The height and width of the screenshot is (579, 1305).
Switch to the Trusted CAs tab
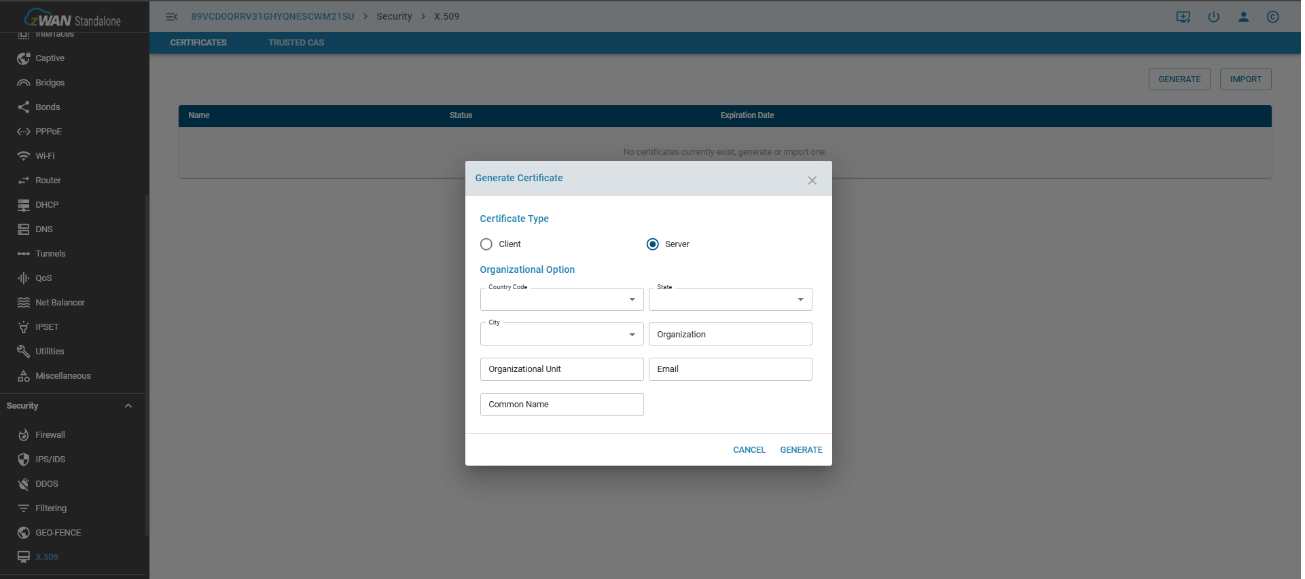coord(296,43)
